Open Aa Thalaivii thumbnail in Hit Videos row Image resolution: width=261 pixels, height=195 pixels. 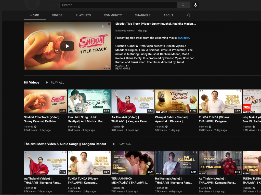[133, 102]
